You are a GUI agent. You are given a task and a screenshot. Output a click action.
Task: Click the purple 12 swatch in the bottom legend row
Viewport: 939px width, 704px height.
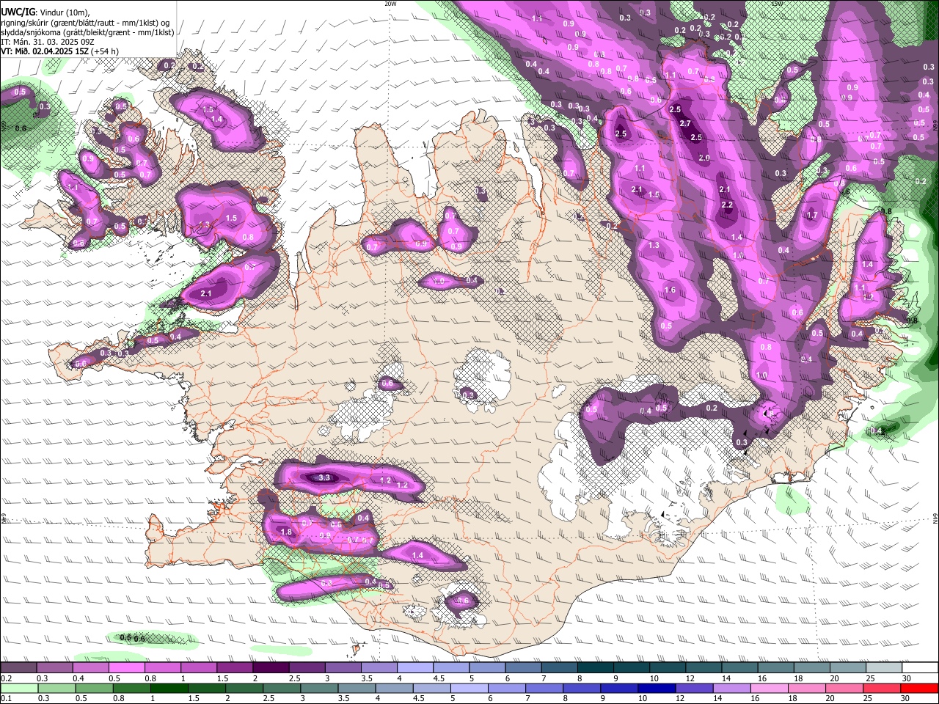point(694,688)
